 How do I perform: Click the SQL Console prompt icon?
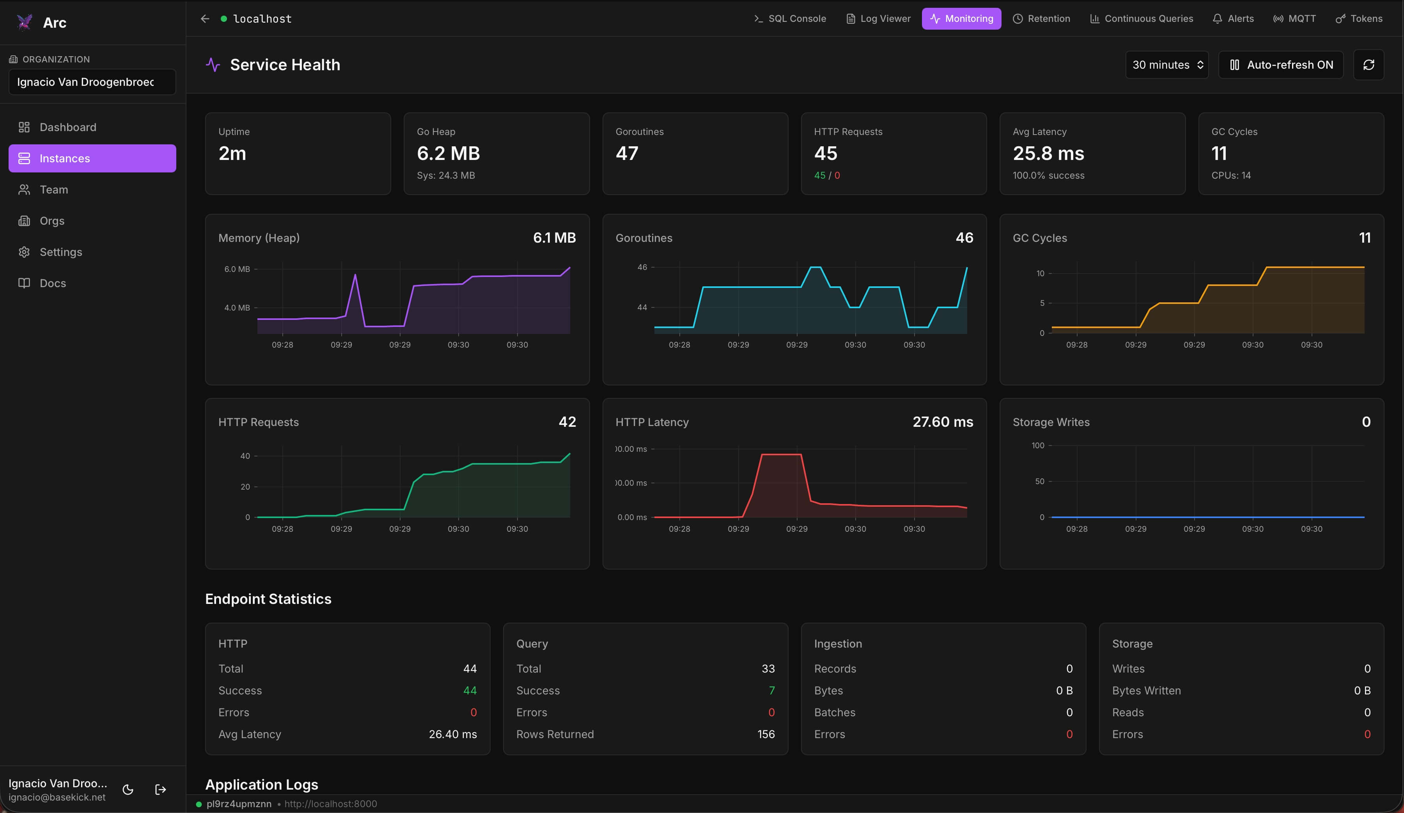(x=758, y=19)
